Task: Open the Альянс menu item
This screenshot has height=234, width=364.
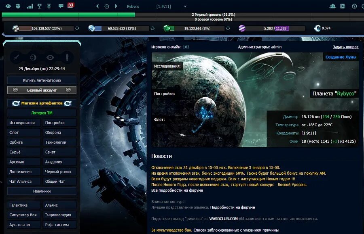Action: click(x=60, y=205)
